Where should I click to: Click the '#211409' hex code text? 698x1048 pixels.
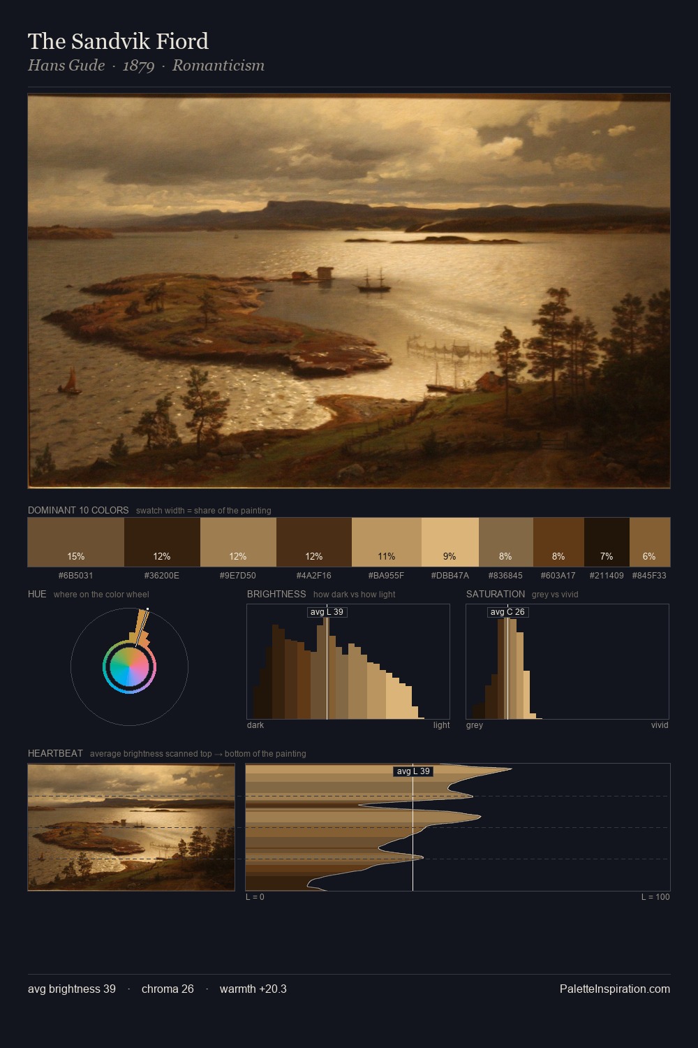pos(607,576)
